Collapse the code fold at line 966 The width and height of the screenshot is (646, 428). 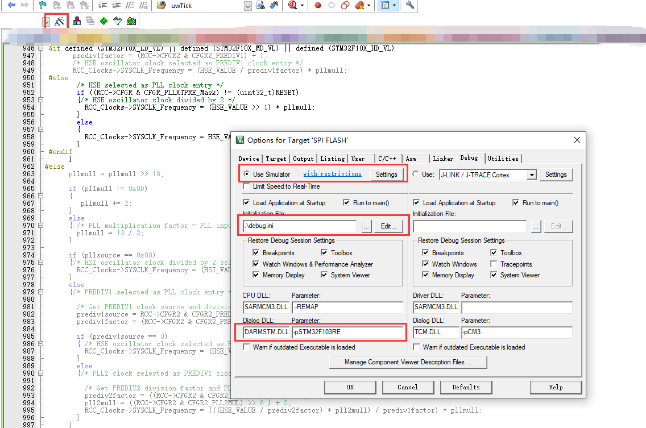pyautogui.click(x=40, y=196)
